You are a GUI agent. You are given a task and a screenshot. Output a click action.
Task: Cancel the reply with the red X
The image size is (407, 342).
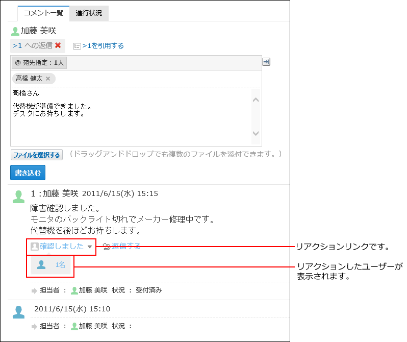tap(58, 45)
